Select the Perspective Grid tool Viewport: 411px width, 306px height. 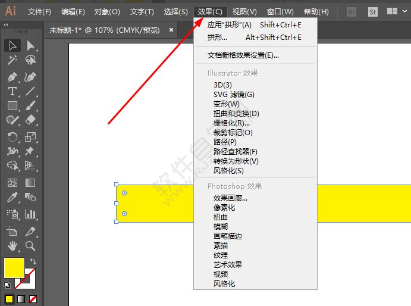pos(30,166)
